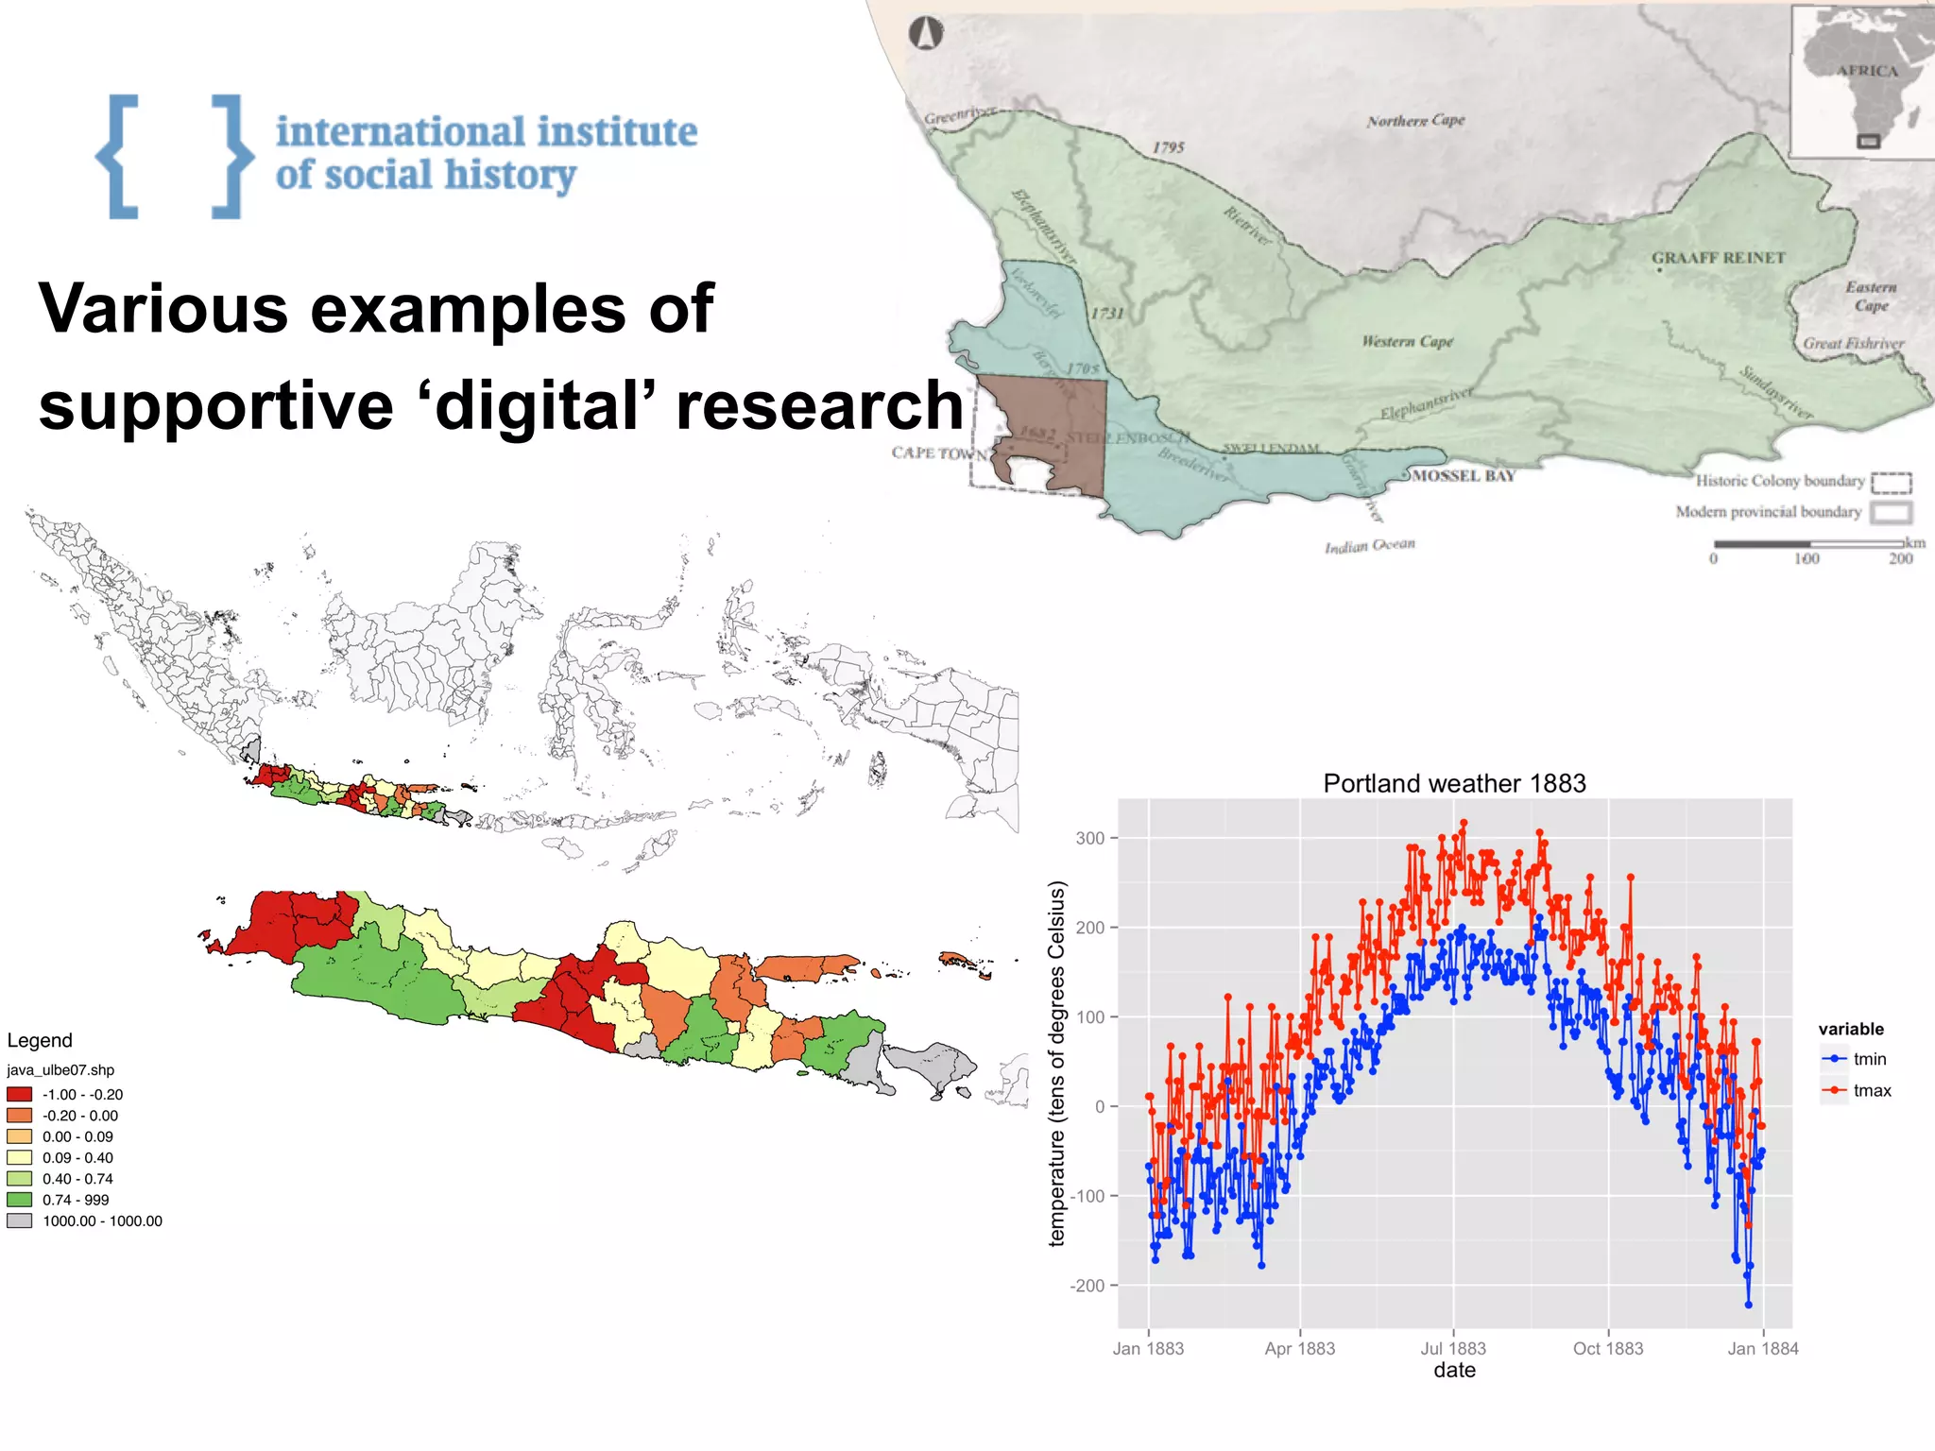The width and height of the screenshot is (1935, 1451).
Task: Click the Africa inset map thumbnail
Action: (x=1862, y=80)
